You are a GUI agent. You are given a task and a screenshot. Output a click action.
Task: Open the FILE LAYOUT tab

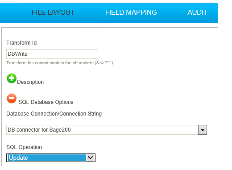pyautogui.click(x=53, y=12)
